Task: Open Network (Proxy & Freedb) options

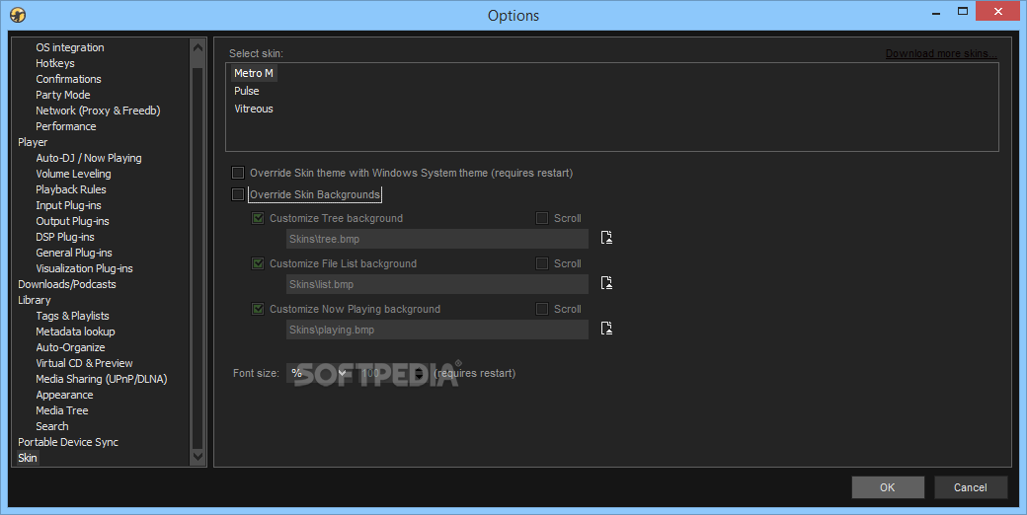Action: point(98,110)
